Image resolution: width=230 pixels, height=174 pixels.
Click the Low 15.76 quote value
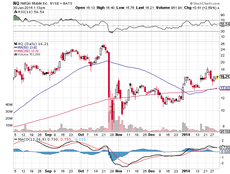tap(125, 8)
